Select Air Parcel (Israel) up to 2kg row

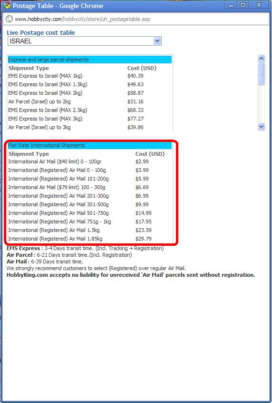tap(90, 101)
